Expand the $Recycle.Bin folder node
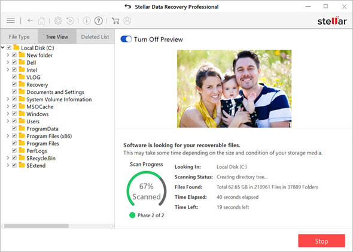The width and height of the screenshot is (353, 252). [x=8, y=157]
